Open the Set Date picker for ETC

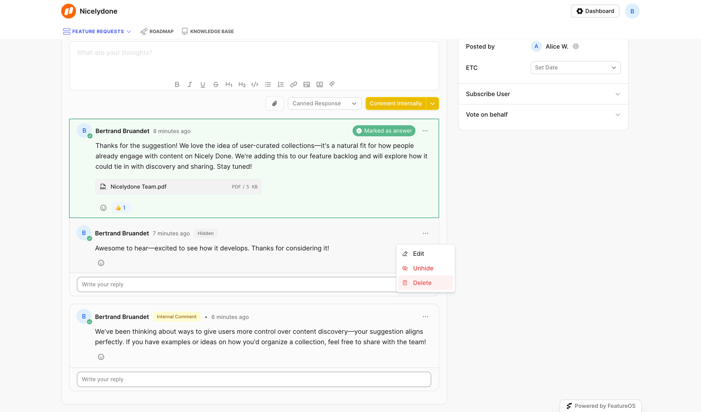click(575, 67)
